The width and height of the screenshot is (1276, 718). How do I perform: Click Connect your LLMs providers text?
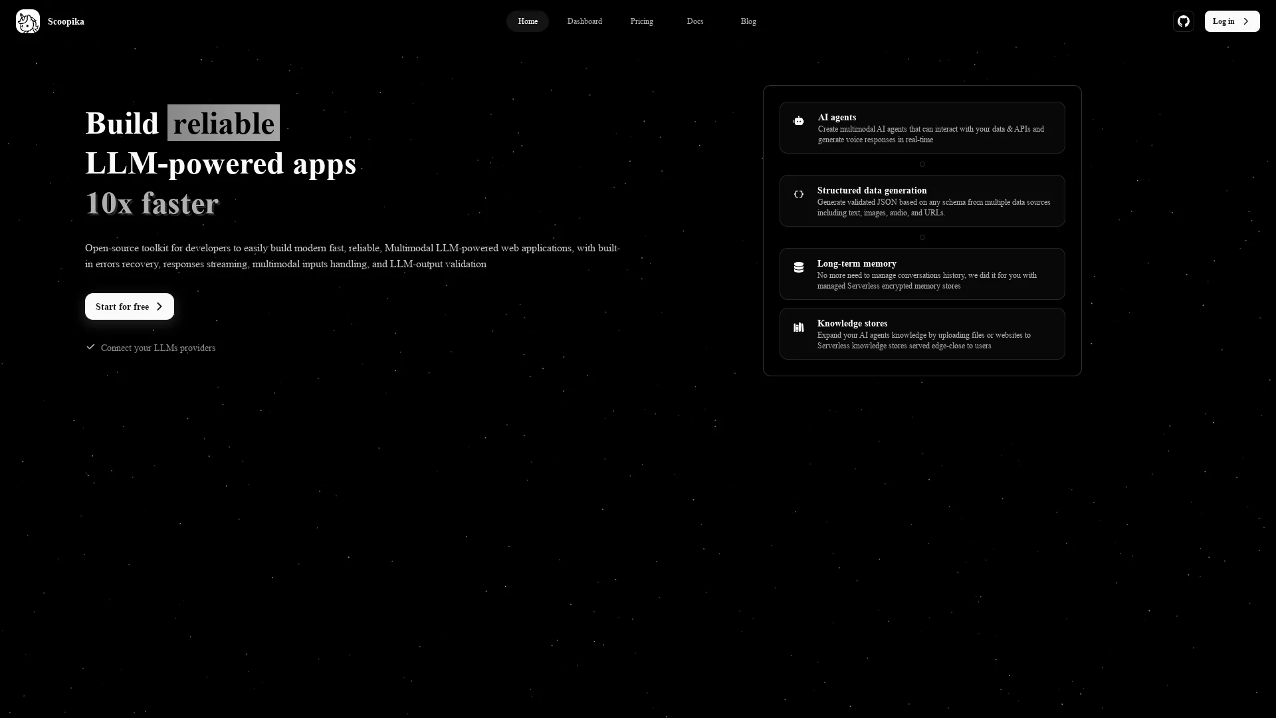[158, 348]
